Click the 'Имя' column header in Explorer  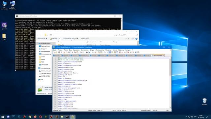coord(59,42)
